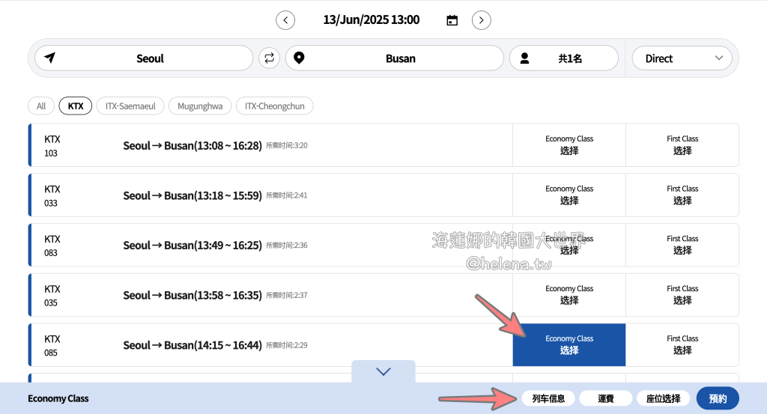The height and width of the screenshot is (414, 767).
Task: Click the 所需时间:2:29 duration text
Action: 287,345
